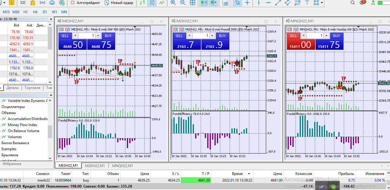Switch to the MNQH22,M1 bottom chart tab

[122, 166]
